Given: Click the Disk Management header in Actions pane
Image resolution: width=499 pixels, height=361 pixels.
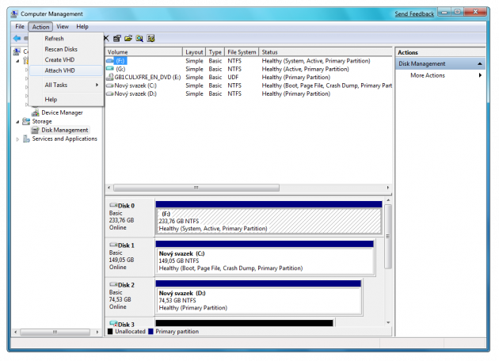Looking at the screenshot, I should (440, 63).
